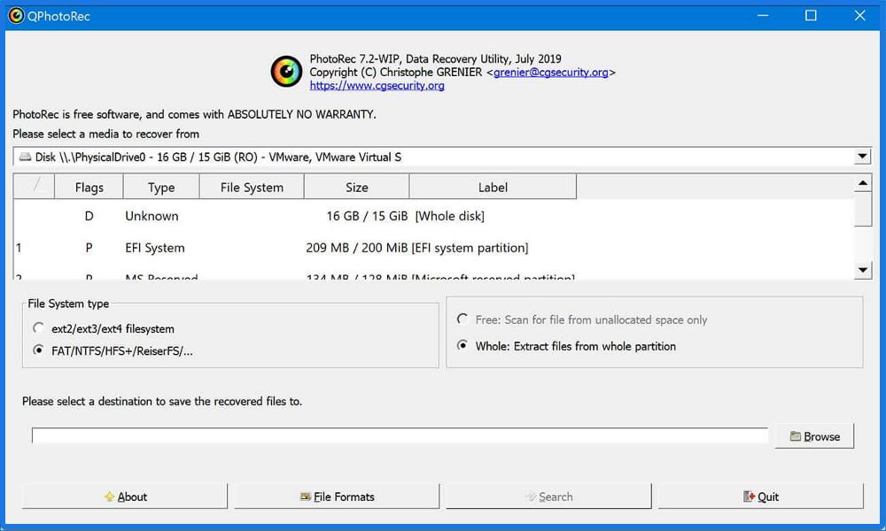Quit the application
The width and height of the screenshot is (886, 531).
pos(760,496)
